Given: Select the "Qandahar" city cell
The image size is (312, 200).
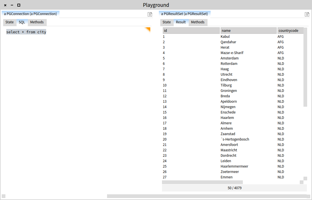Looking at the screenshot, I should (228, 42).
